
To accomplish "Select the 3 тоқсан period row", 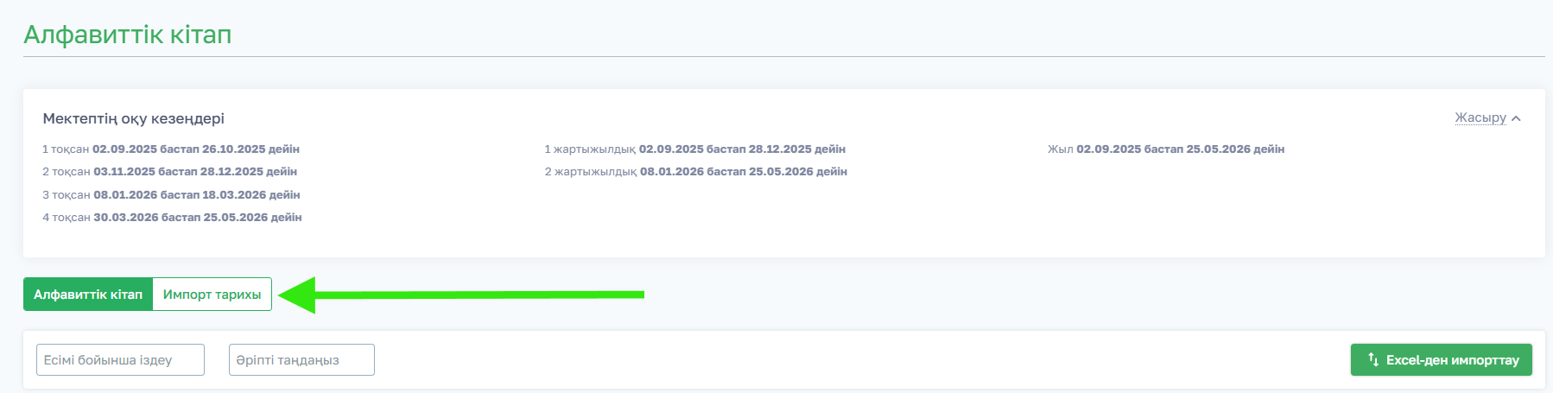I will 171,195.
